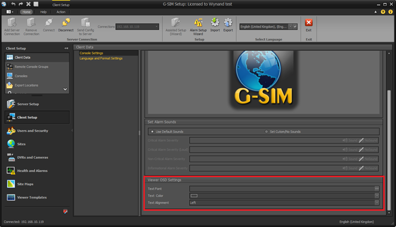Viewport: 396px width, 227px height.
Task: Open Health and Alarms section
Action: 37,171
